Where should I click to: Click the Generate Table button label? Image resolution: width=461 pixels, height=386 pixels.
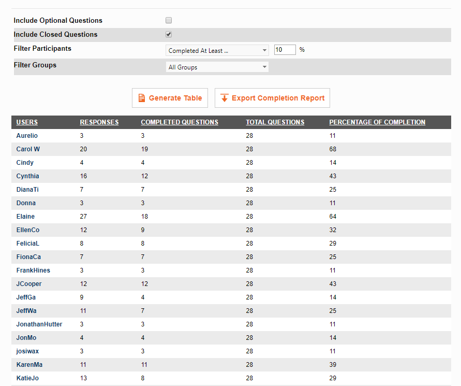175,98
